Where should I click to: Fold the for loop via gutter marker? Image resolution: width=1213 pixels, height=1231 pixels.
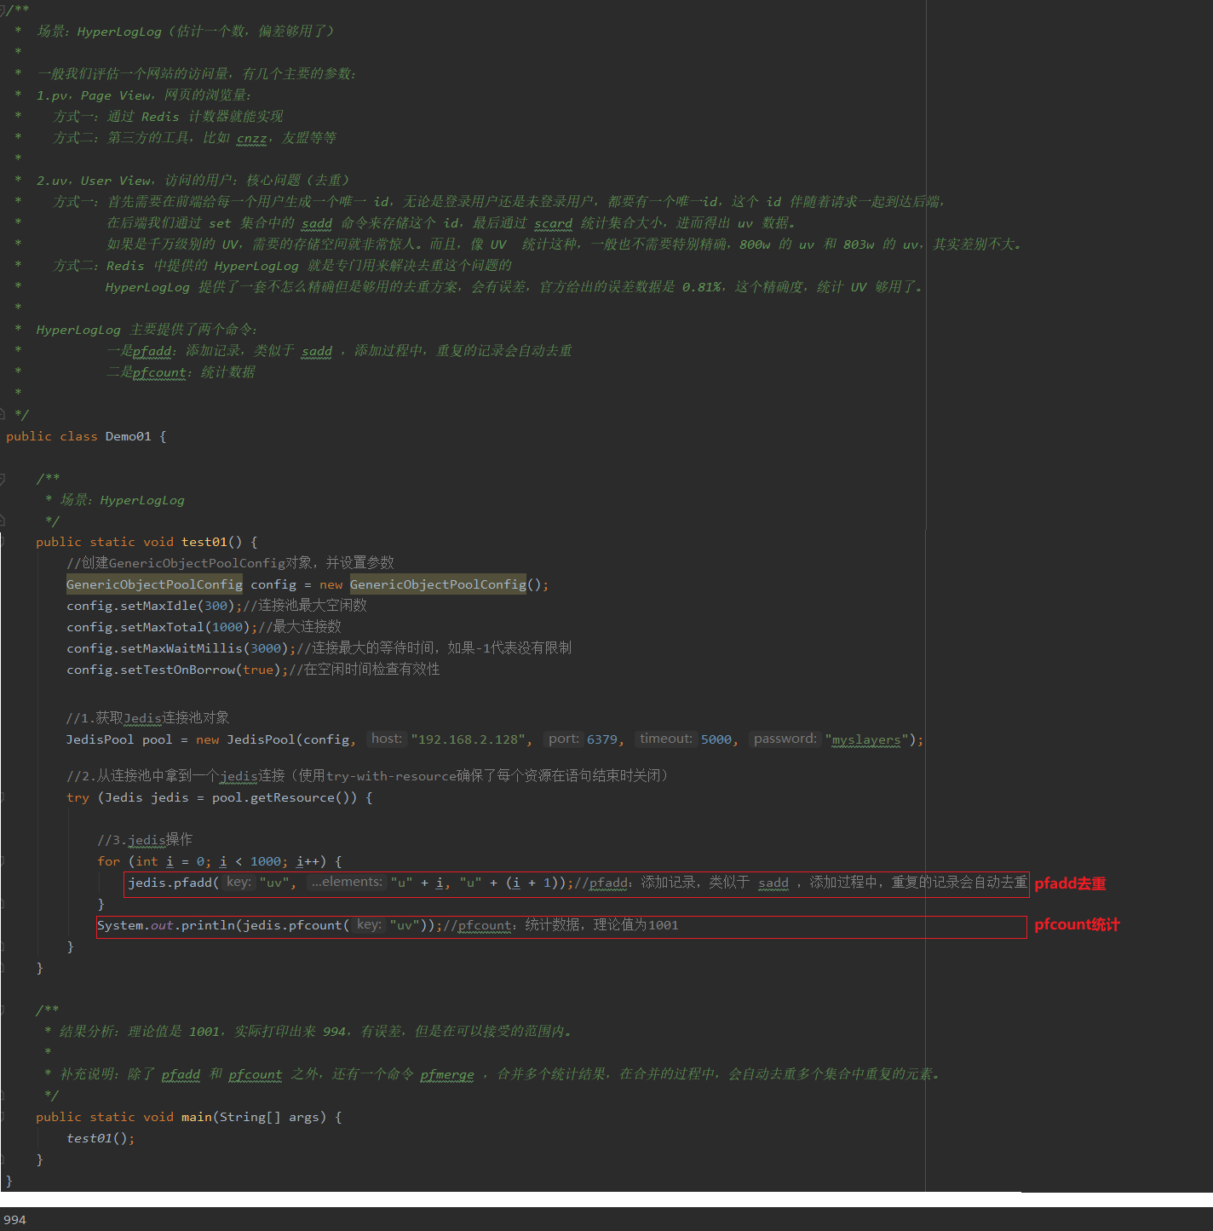click(x=3, y=861)
